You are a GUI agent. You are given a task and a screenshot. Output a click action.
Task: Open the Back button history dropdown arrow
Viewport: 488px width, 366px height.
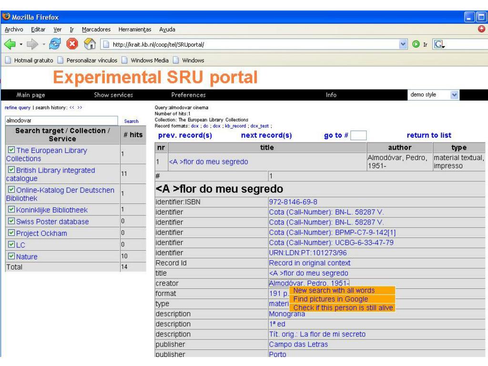(21, 44)
